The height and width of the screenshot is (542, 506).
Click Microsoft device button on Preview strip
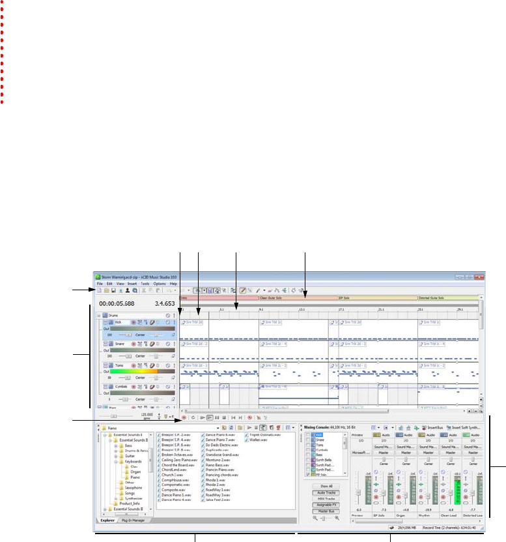(361, 453)
